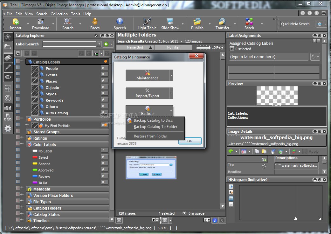
Task: Choose Backup Catalog To Folder
Action: pos(155,127)
